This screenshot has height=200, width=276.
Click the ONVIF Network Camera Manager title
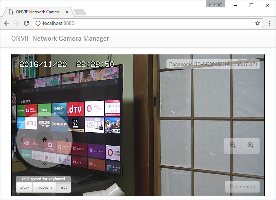click(x=60, y=38)
